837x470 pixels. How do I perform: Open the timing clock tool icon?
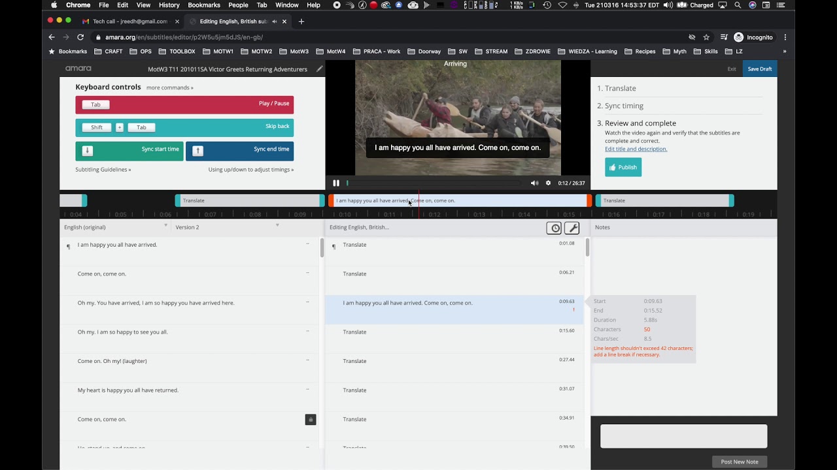(x=555, y=228)
